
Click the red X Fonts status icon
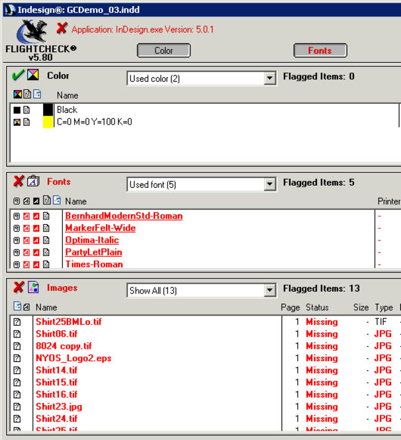(x=19, y=181)
